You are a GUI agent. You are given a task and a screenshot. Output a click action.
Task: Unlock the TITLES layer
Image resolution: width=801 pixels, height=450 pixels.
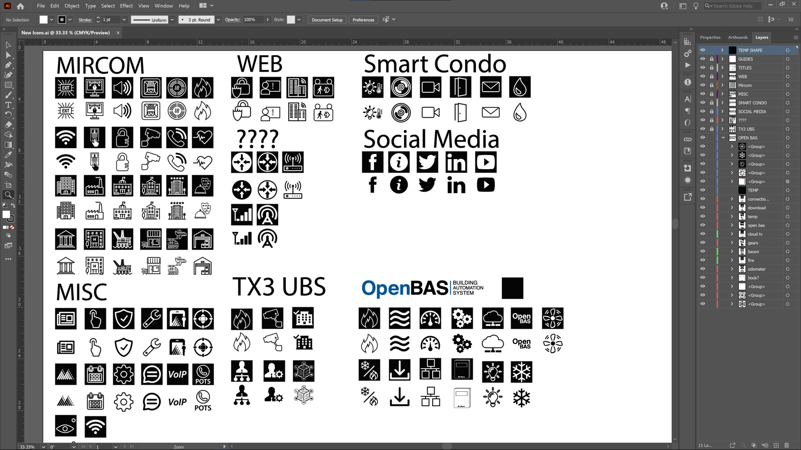(x=712, y=67)
